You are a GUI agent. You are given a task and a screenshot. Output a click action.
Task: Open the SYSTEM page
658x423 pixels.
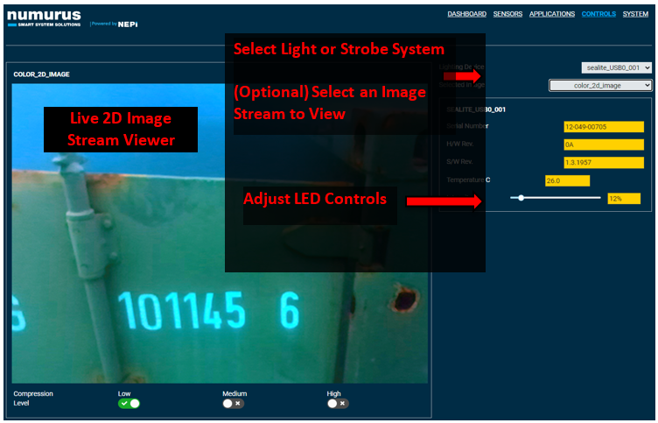tap(635, 14)
